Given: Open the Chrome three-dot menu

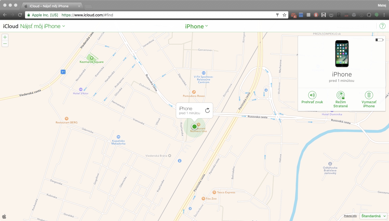Looking at the screenshot, I should [384, 15].
